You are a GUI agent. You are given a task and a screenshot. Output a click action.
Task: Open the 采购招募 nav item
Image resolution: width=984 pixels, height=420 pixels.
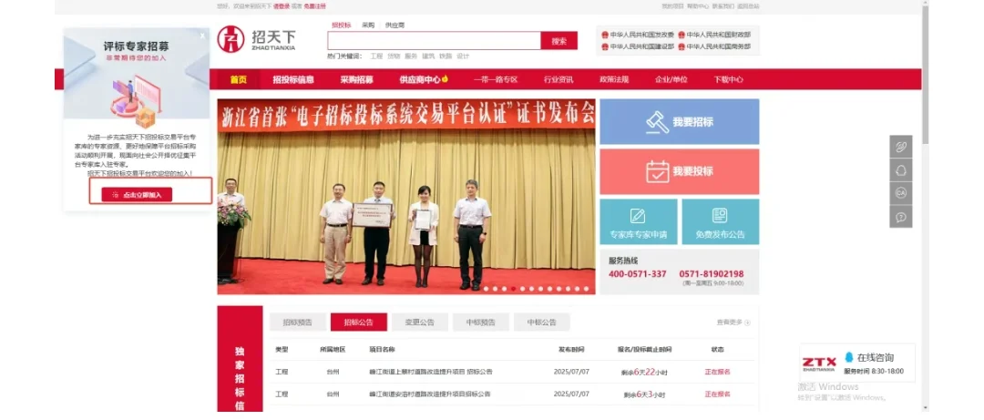(x=356, y=80)
